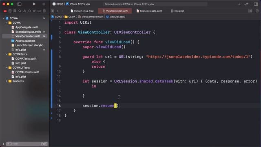Show only source-controlled files filter icon
The height and width of the screenshot is (147, 261).
point(46,144)
